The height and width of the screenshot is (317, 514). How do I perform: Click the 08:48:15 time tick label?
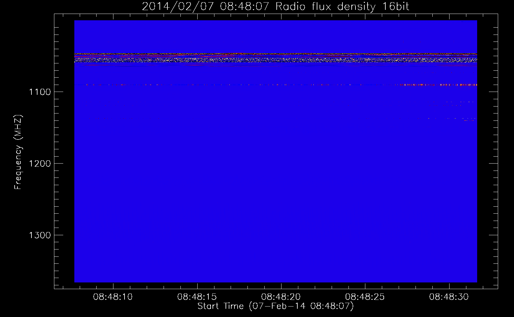pyautogui.click(x=197, y=297)
